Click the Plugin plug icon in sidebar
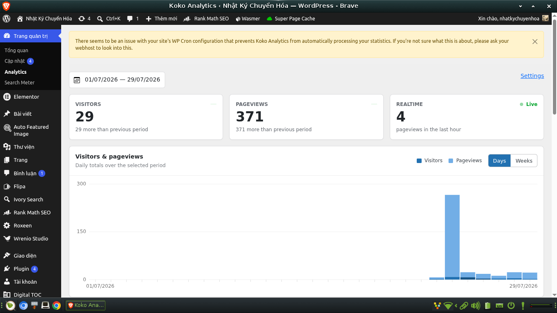557x313 pixels. click(x=7, y=269)
